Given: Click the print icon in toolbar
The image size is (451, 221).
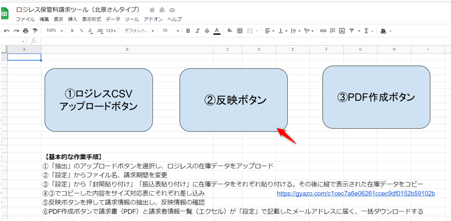Looking at the screenshot, I should coord(26,31).
